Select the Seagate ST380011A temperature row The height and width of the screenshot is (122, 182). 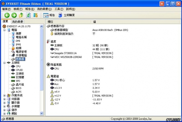point(113,53)
